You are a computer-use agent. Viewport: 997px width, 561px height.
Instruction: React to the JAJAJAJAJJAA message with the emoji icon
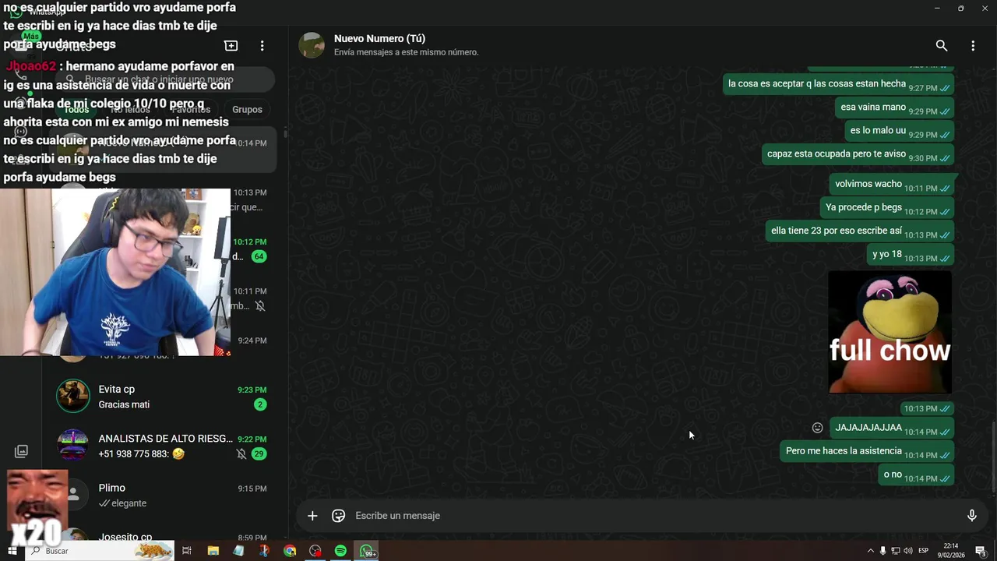click(x=817, y=428)
